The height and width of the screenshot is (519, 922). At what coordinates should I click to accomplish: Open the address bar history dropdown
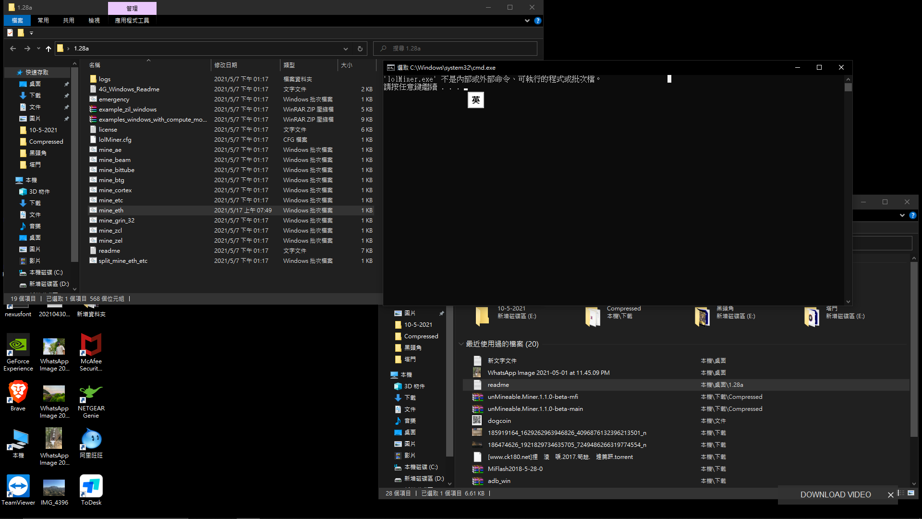(346, 49)
